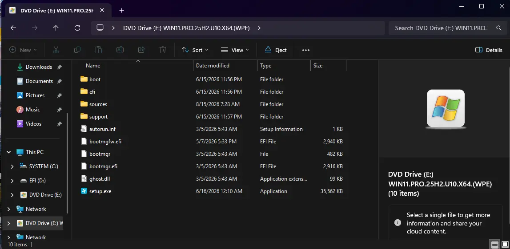Click the search magnifier icon
This screenshot has height=249, width=510.
point(498,28)
